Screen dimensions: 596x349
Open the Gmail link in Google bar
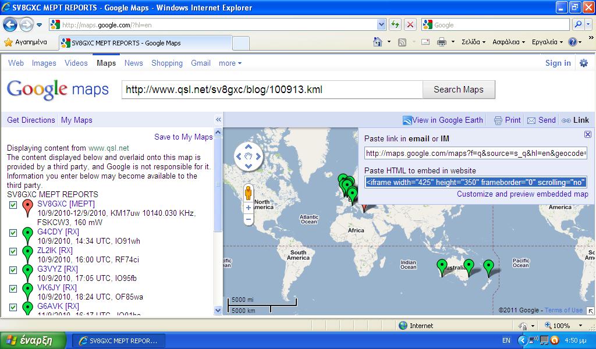point(201,63)
